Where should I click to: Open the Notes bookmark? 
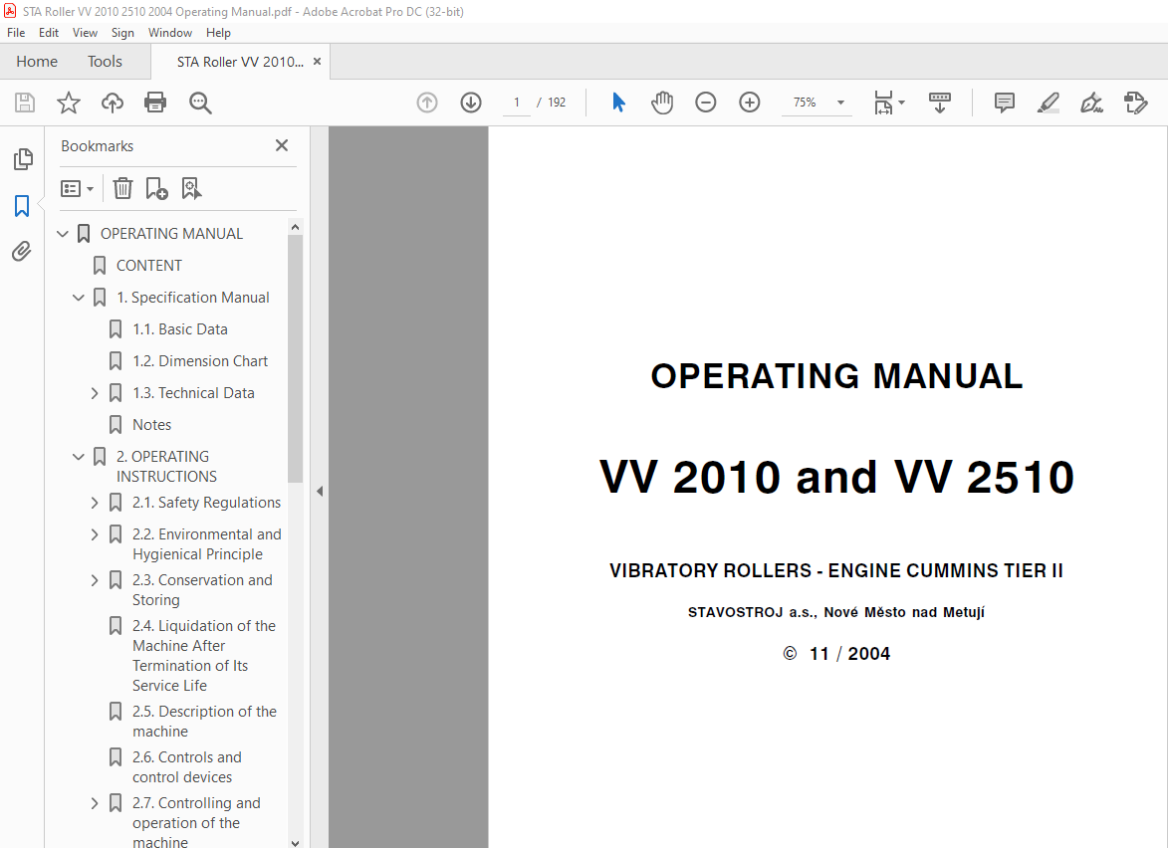tap(152, 425)
